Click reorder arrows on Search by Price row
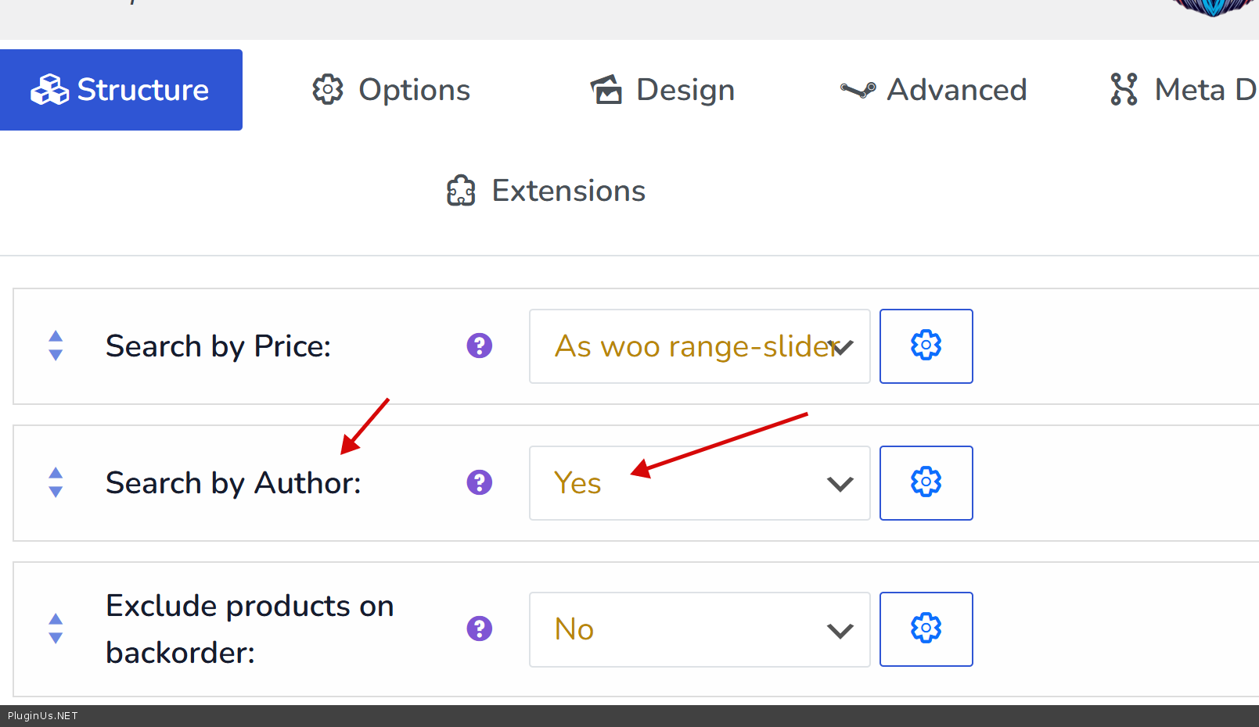Screen dimensions: 1259x727 click(x=56, y=346)
